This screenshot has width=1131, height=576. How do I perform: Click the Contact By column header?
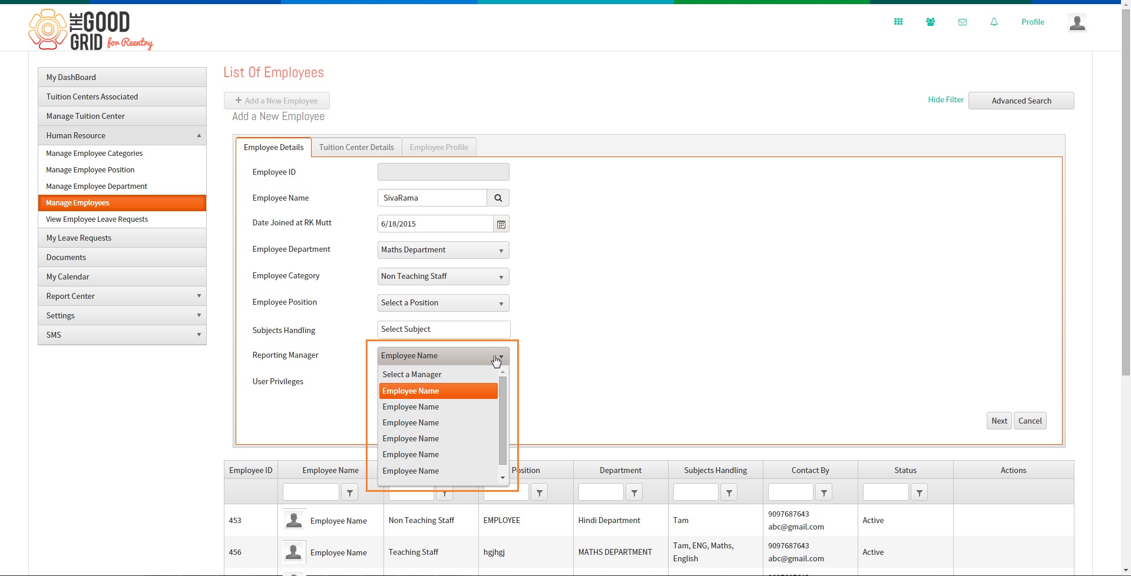(810, 470)
